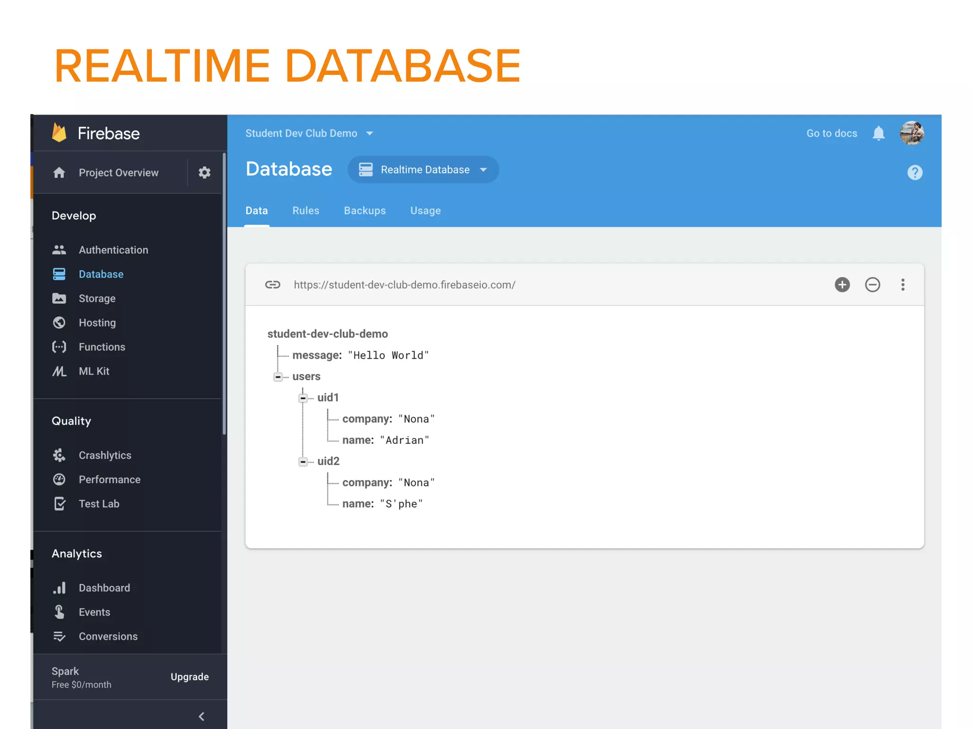Screen dimensions: 972x729
Task: Click the Dashboard bar chart icon
Action: (59, 588)
